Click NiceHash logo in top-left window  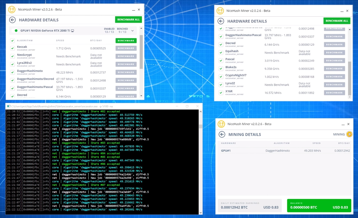pyautogui.click(x=12, y=10)
